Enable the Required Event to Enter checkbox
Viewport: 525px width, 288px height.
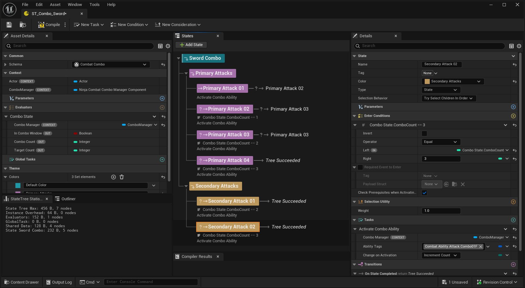click(360, 167)
